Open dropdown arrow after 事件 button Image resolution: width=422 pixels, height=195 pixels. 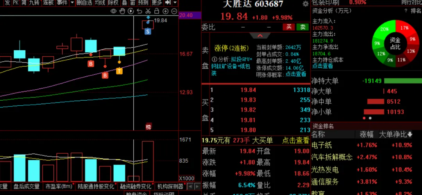(72, 3)
